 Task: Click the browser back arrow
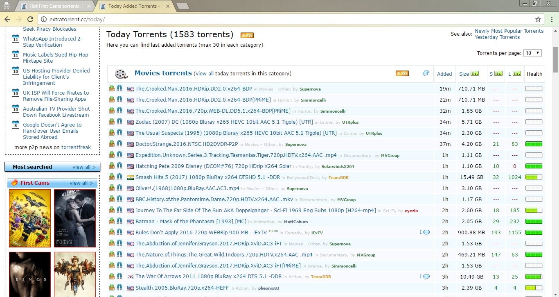coord(7,19)
